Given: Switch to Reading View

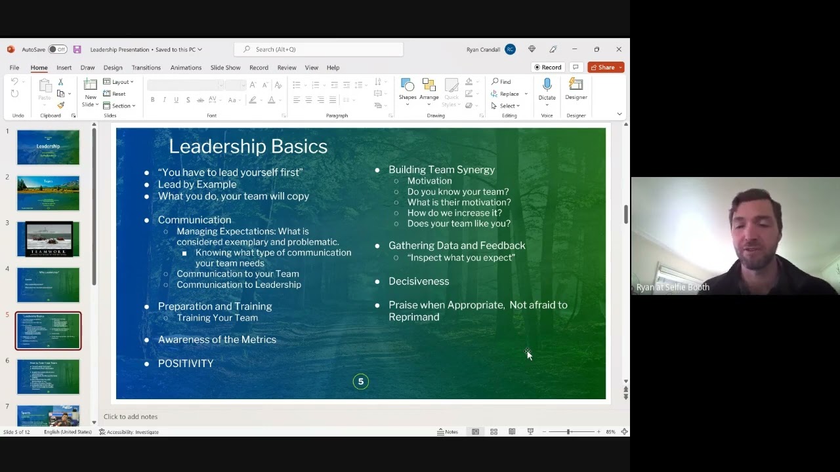Looking at the screenshot, I should 512,431.
